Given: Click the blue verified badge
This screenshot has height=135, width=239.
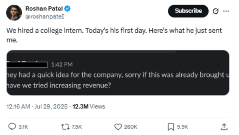Looking at the screenshot, I should pyautogui.click(x=67, y=8).
